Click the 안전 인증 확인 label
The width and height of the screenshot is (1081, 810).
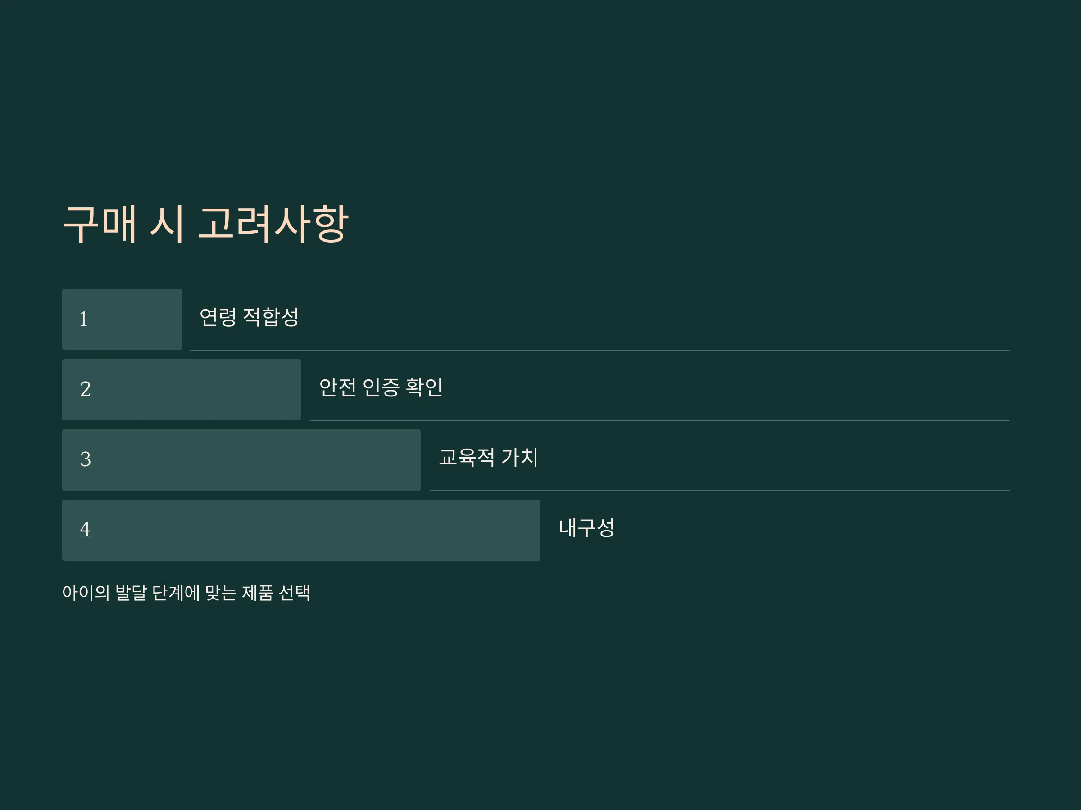(381, 387)
